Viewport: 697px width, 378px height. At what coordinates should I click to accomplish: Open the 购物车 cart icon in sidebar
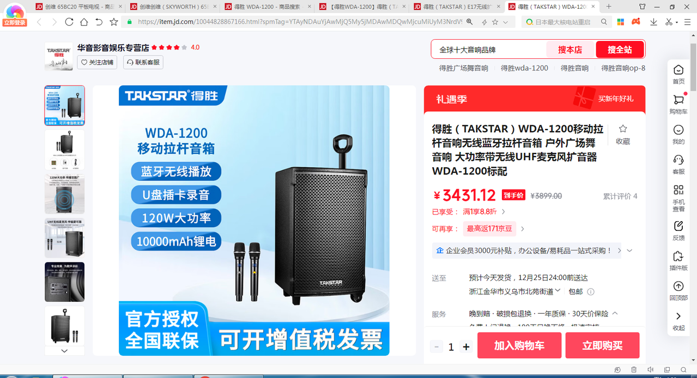(x=678, y=100)
